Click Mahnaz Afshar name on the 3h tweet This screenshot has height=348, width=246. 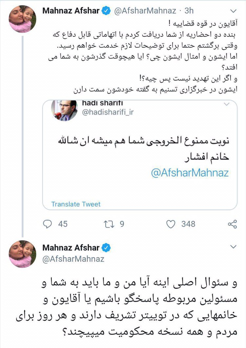(x=71, y=11)
